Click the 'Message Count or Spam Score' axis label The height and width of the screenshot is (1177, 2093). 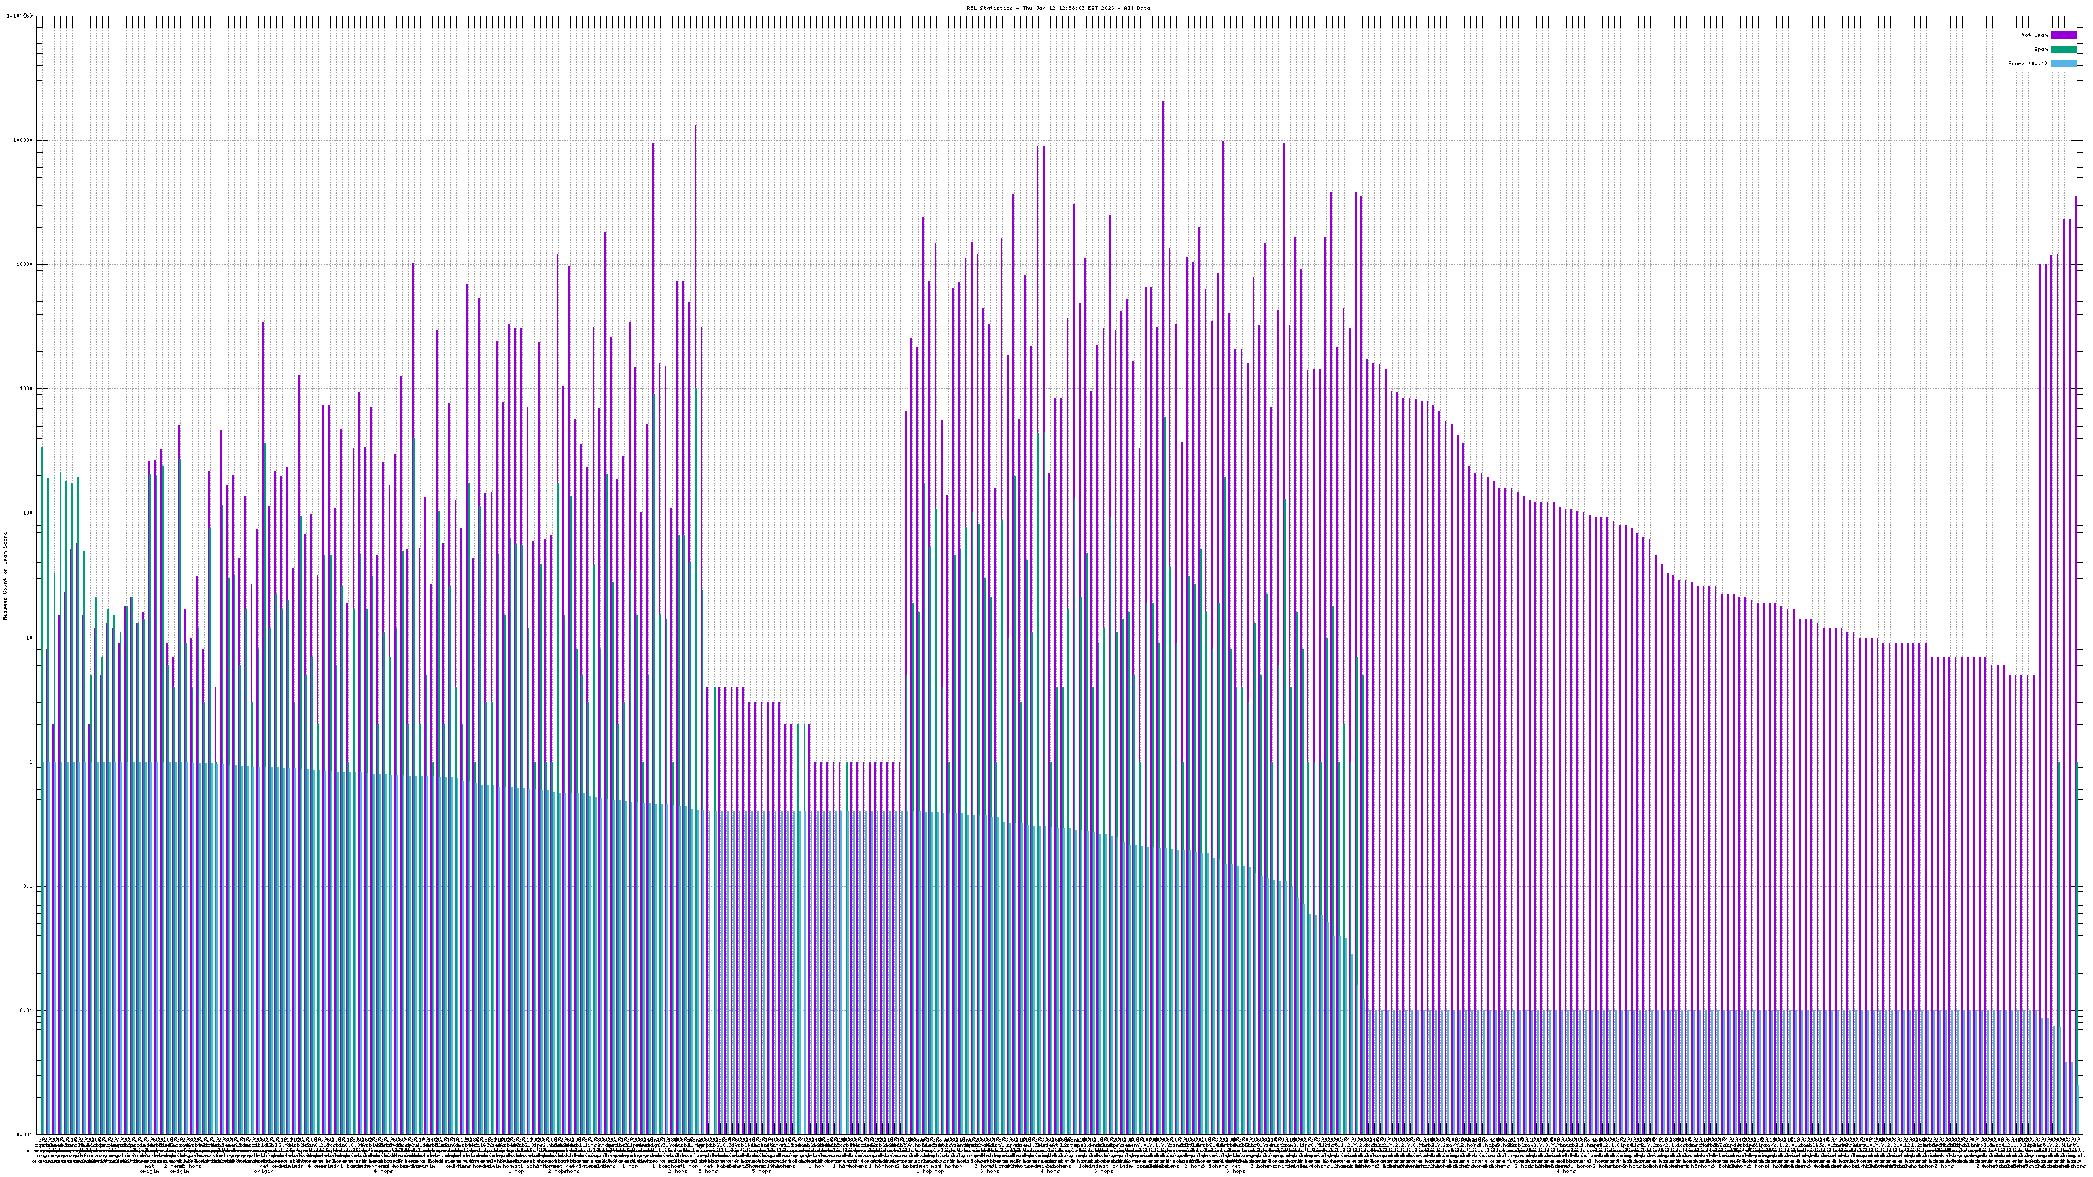(x=5, y=575)
